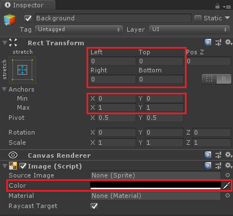This screenshot has height=216, width=233.
Task: Click the Canvas Renderer component title
Action: pos(59,155)
